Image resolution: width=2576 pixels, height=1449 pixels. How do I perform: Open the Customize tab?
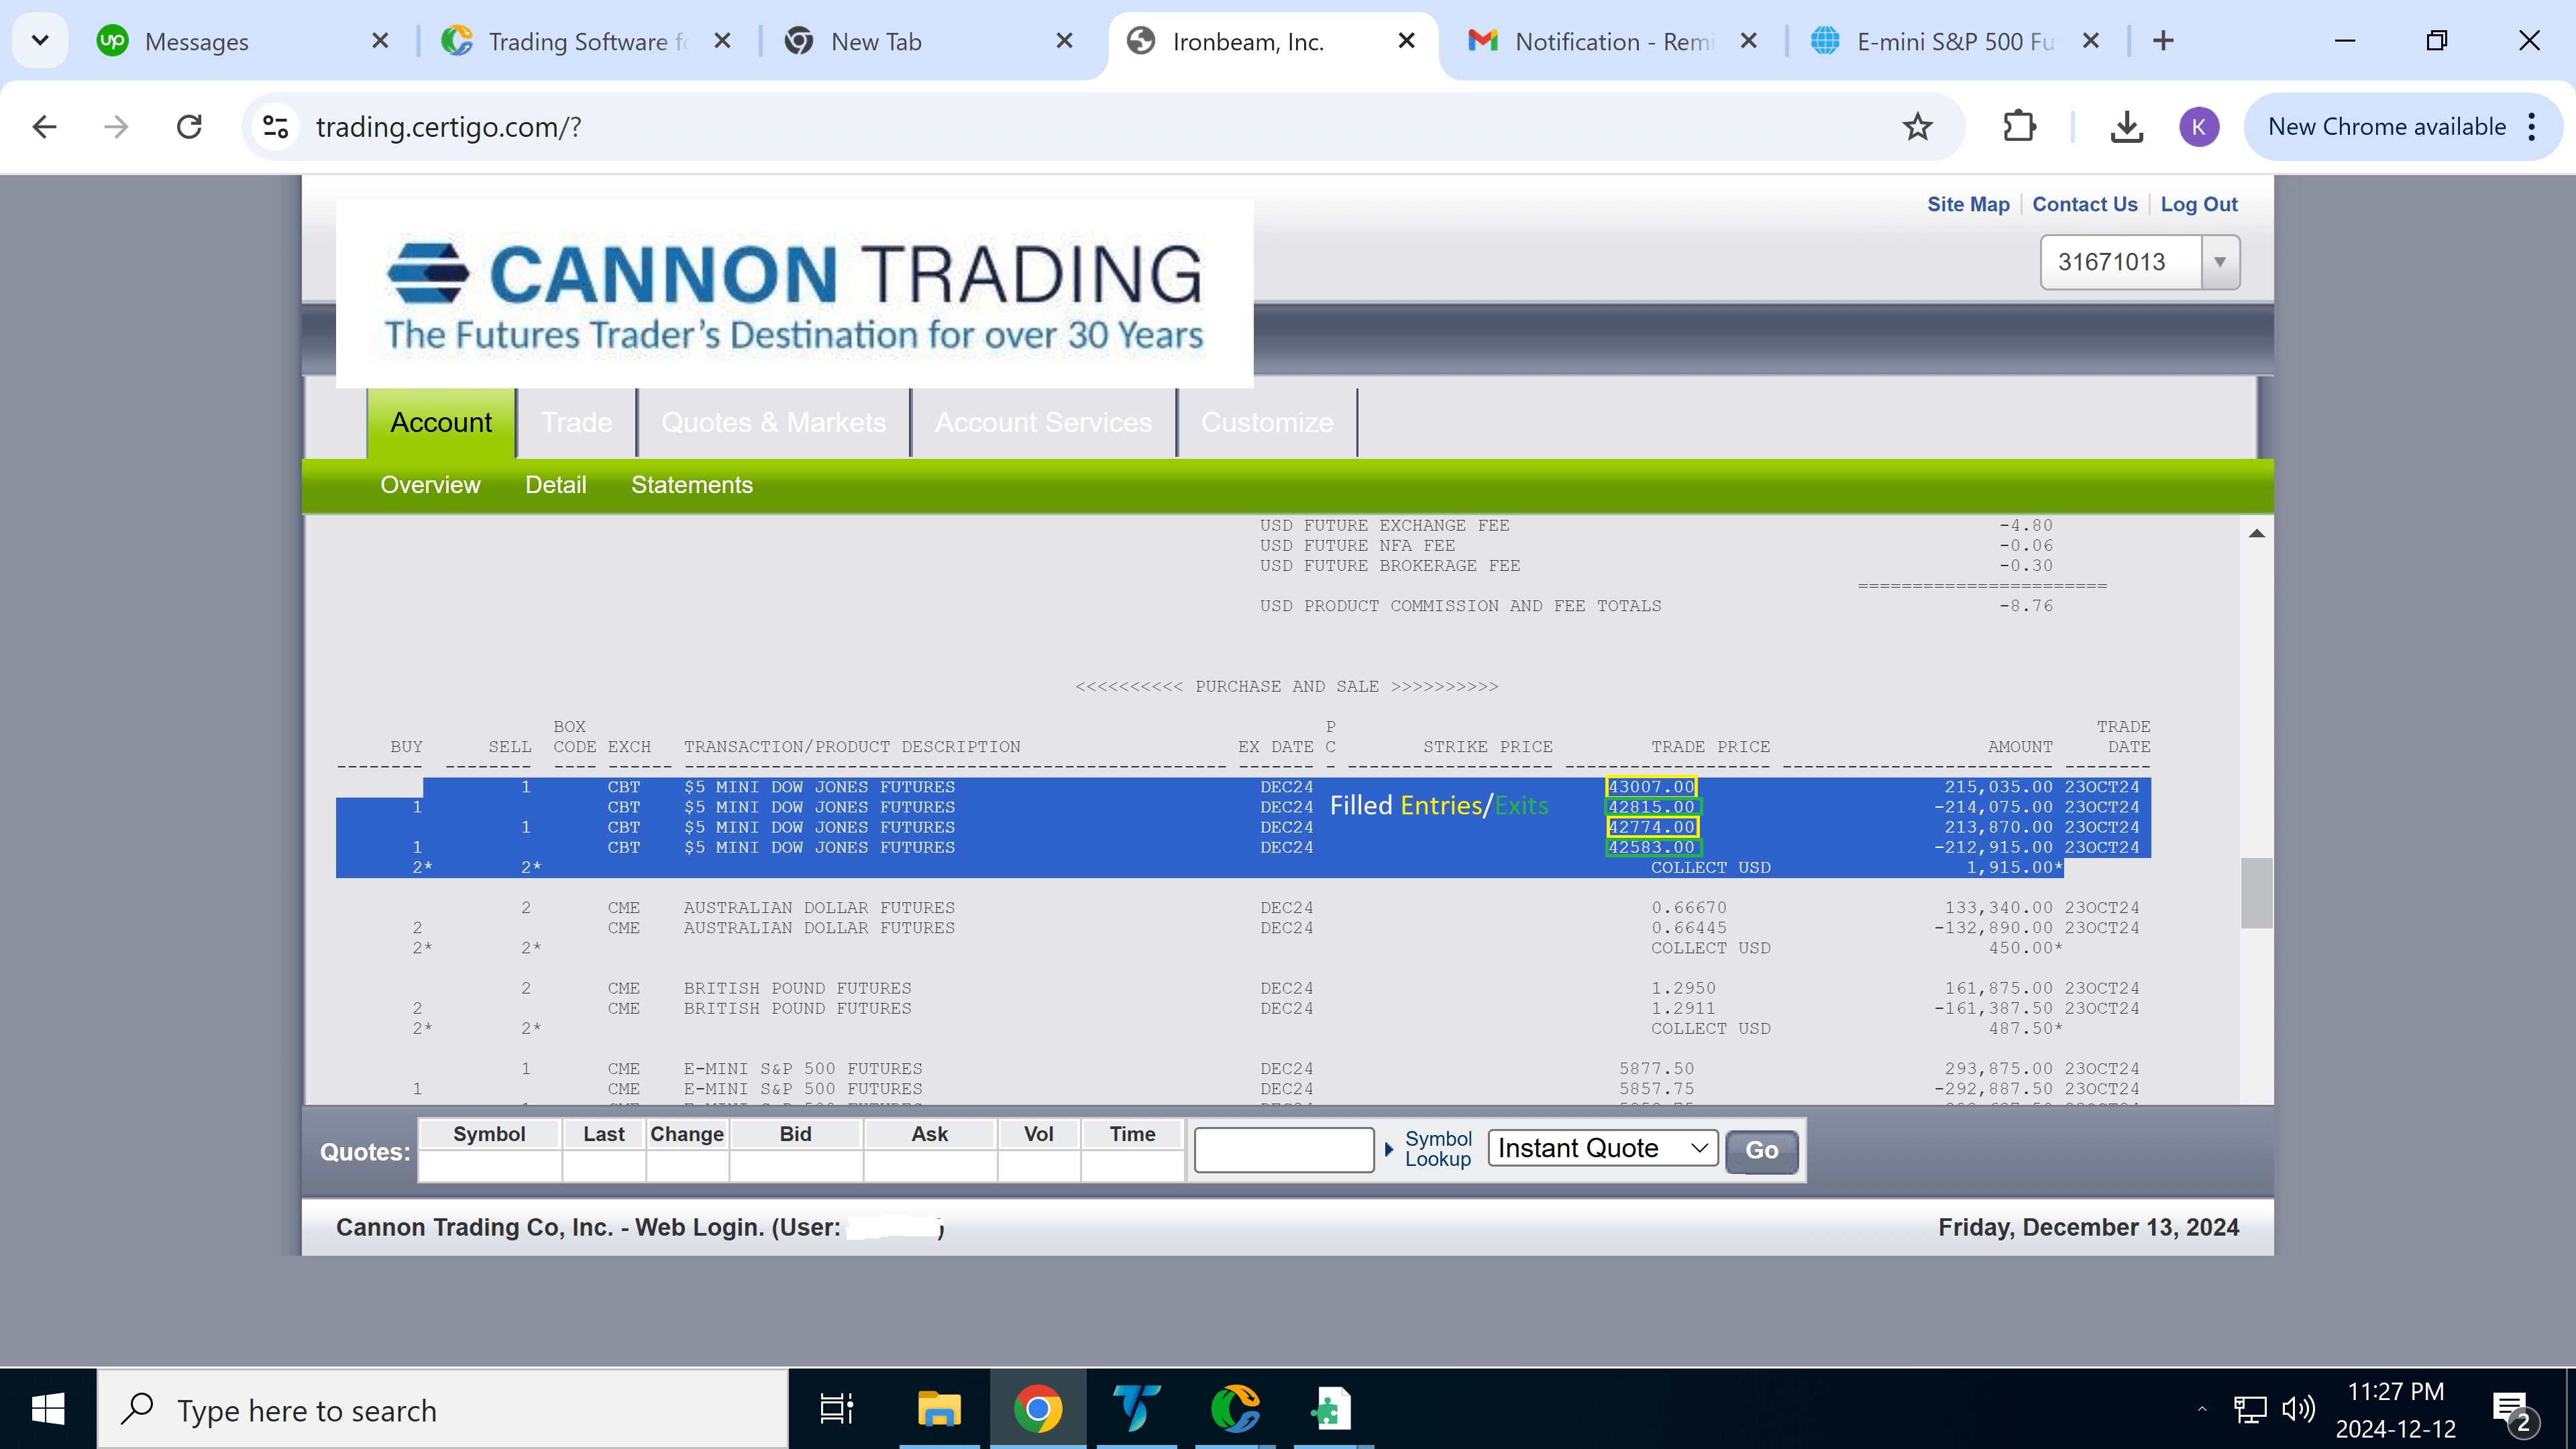1267,423
